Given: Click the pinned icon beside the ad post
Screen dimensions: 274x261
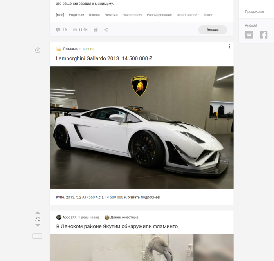Looking at the screenshot, I should click(38, 50).
